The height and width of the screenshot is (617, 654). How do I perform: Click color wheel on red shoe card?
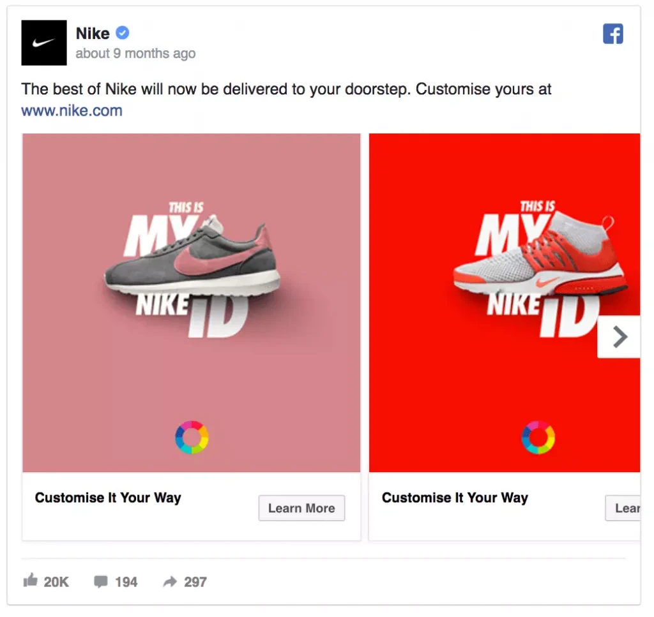tap(538, 437)
